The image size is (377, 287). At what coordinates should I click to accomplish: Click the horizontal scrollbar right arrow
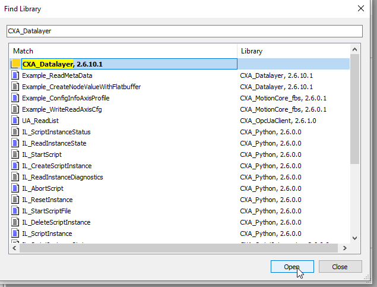click(345, 248)
